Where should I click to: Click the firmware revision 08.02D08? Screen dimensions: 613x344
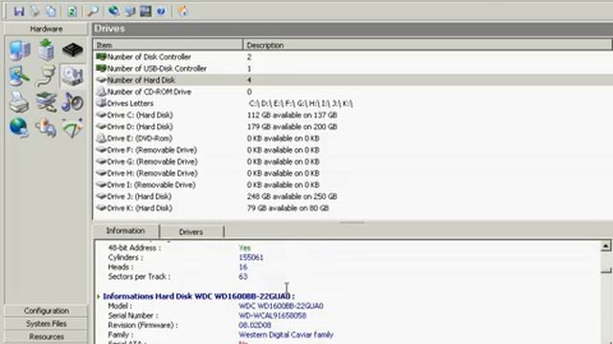tap(255, 325)
